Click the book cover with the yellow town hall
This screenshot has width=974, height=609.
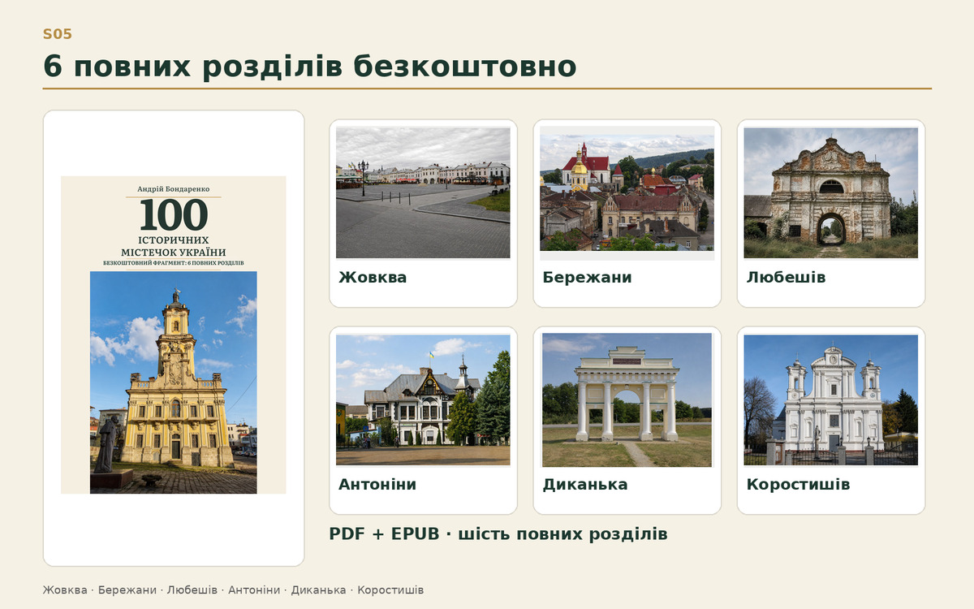(x=174, y=335)
